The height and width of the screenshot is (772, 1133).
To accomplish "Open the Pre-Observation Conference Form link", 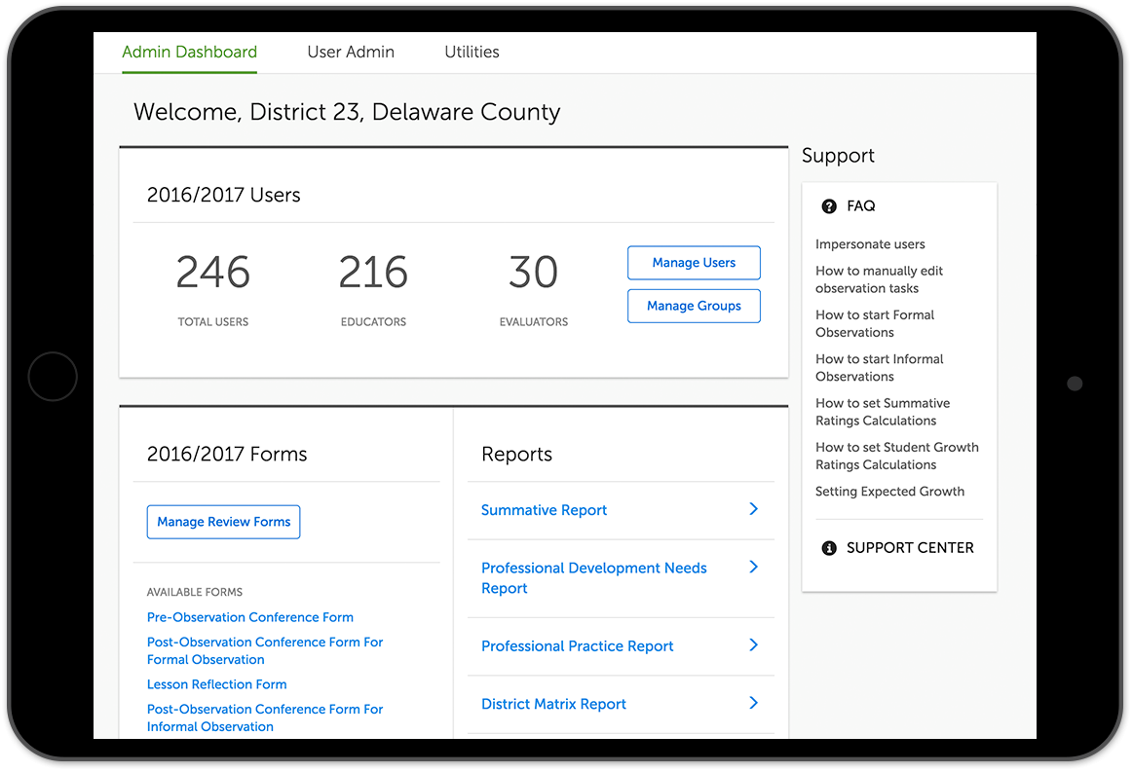I will pos(249,617).
